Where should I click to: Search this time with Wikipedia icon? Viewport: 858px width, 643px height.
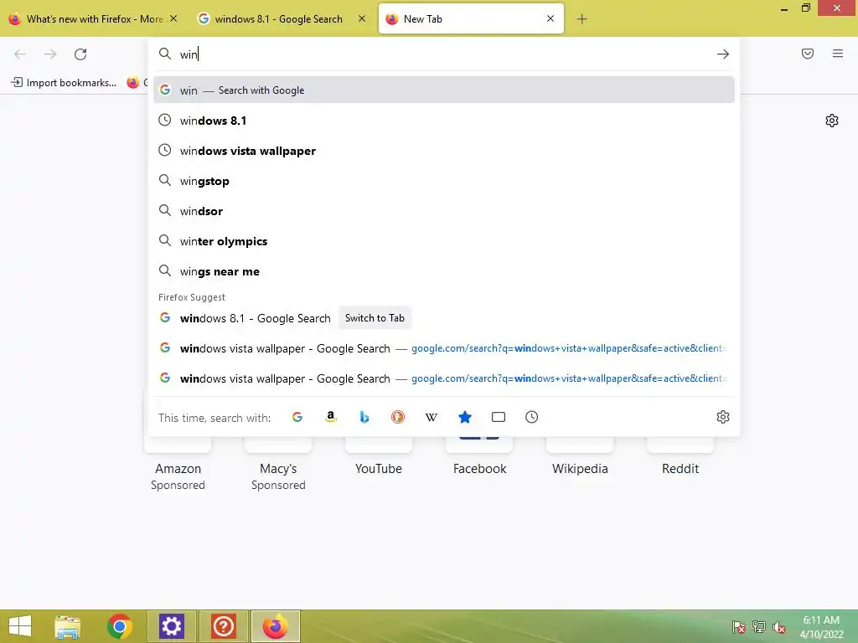point(432,417)
